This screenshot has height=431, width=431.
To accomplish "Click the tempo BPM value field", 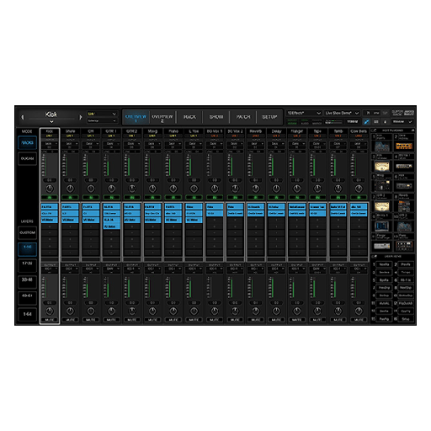I will click(372, 113).
